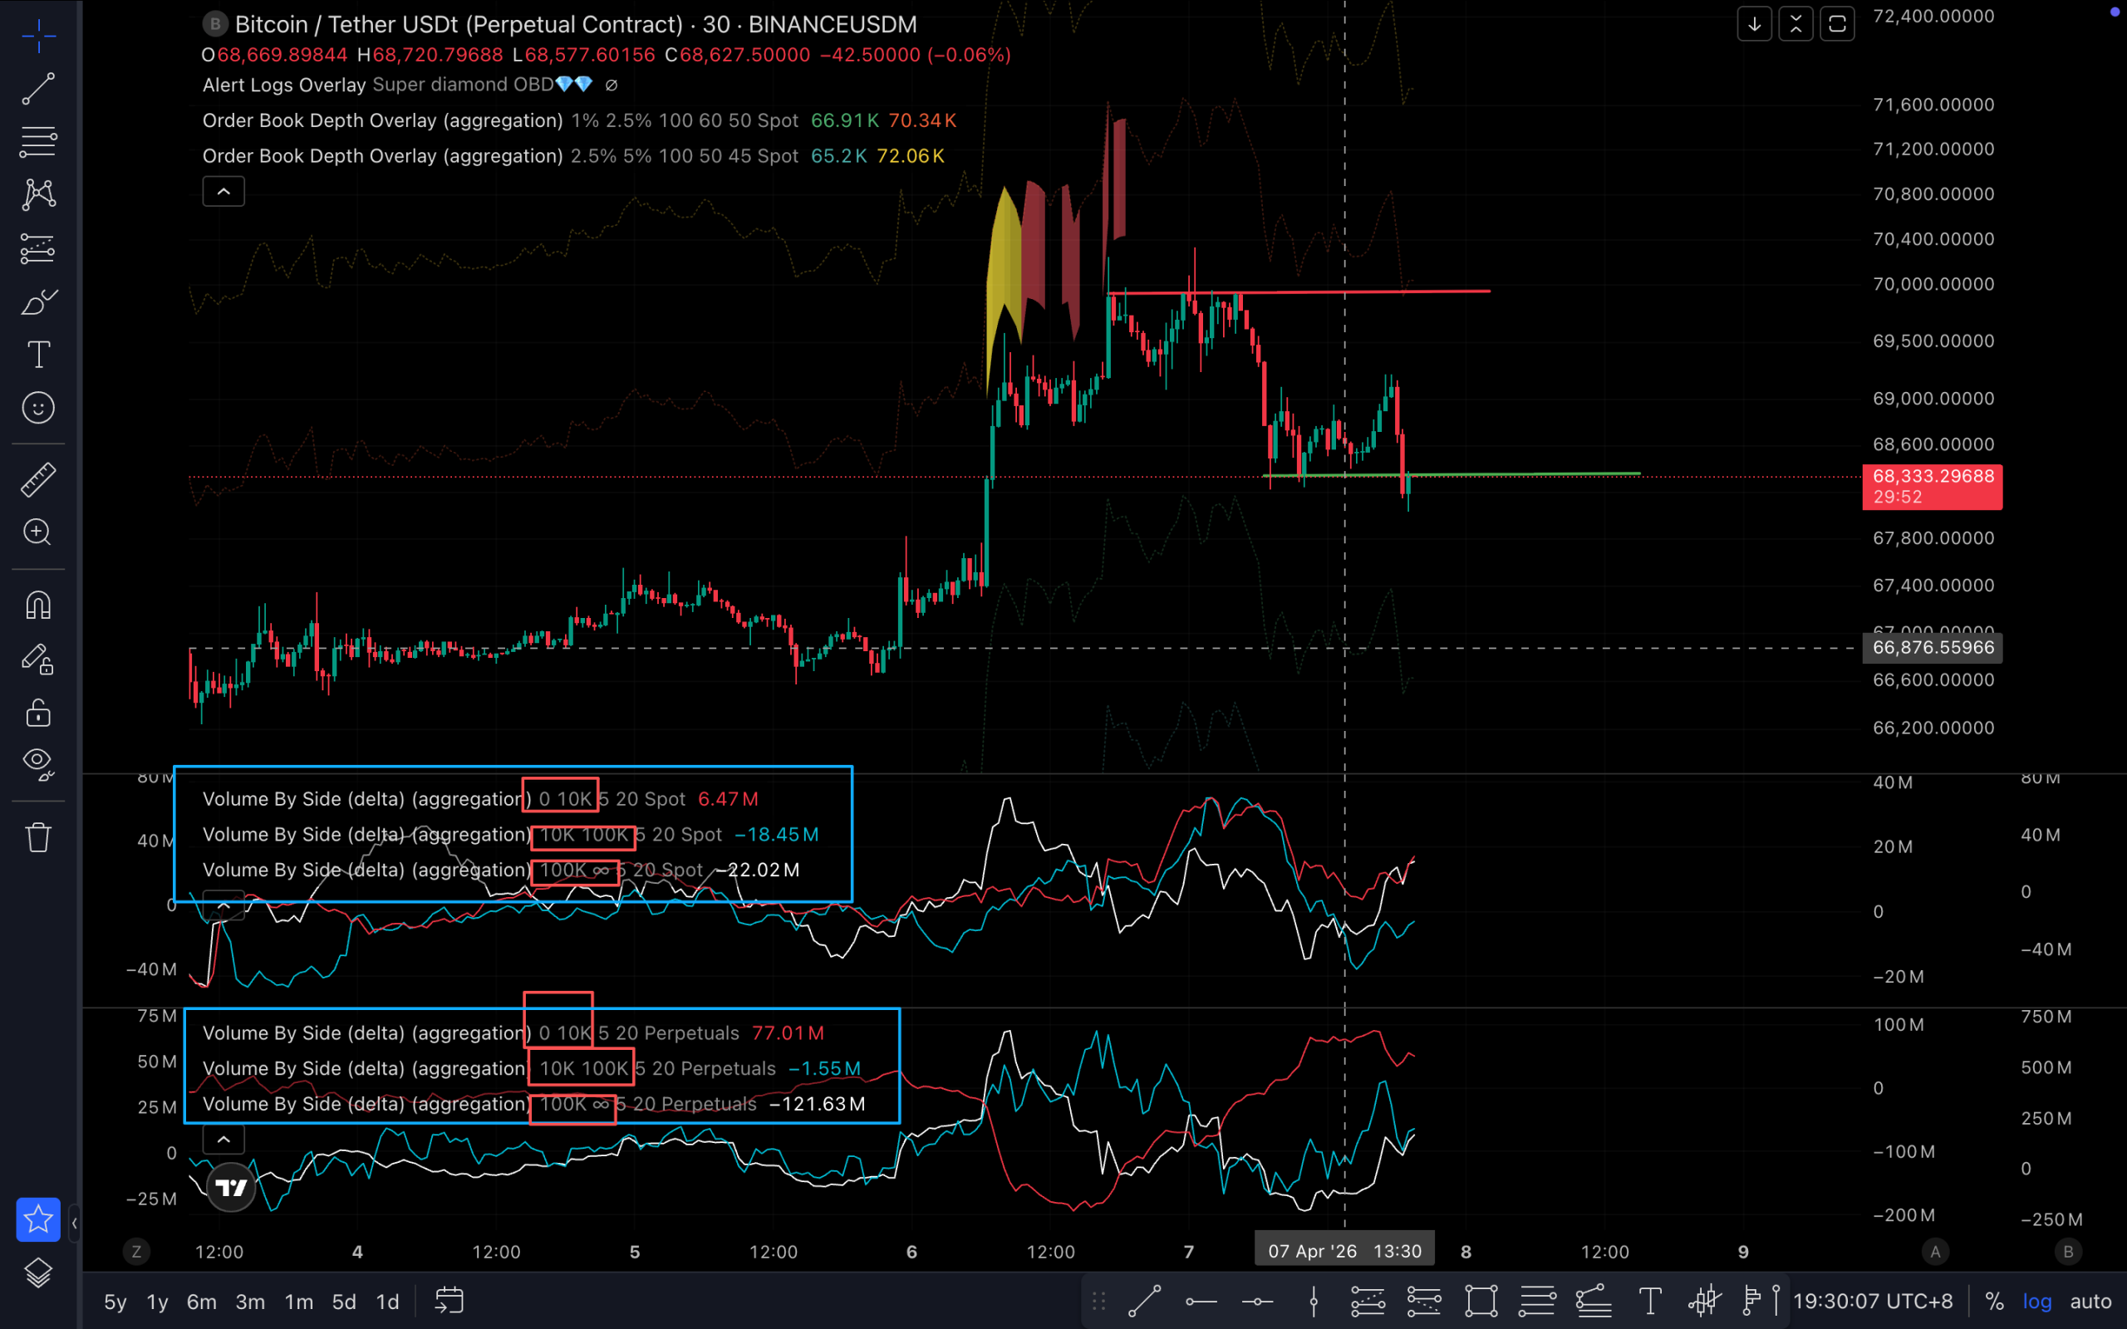Viewport: 2127px width, 1329px height.
Task: Toggle log scale on price axis
Action: tap(2036, 1302)
